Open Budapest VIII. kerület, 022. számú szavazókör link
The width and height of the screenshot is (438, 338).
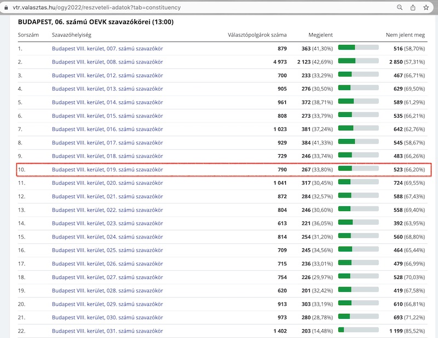107,210
